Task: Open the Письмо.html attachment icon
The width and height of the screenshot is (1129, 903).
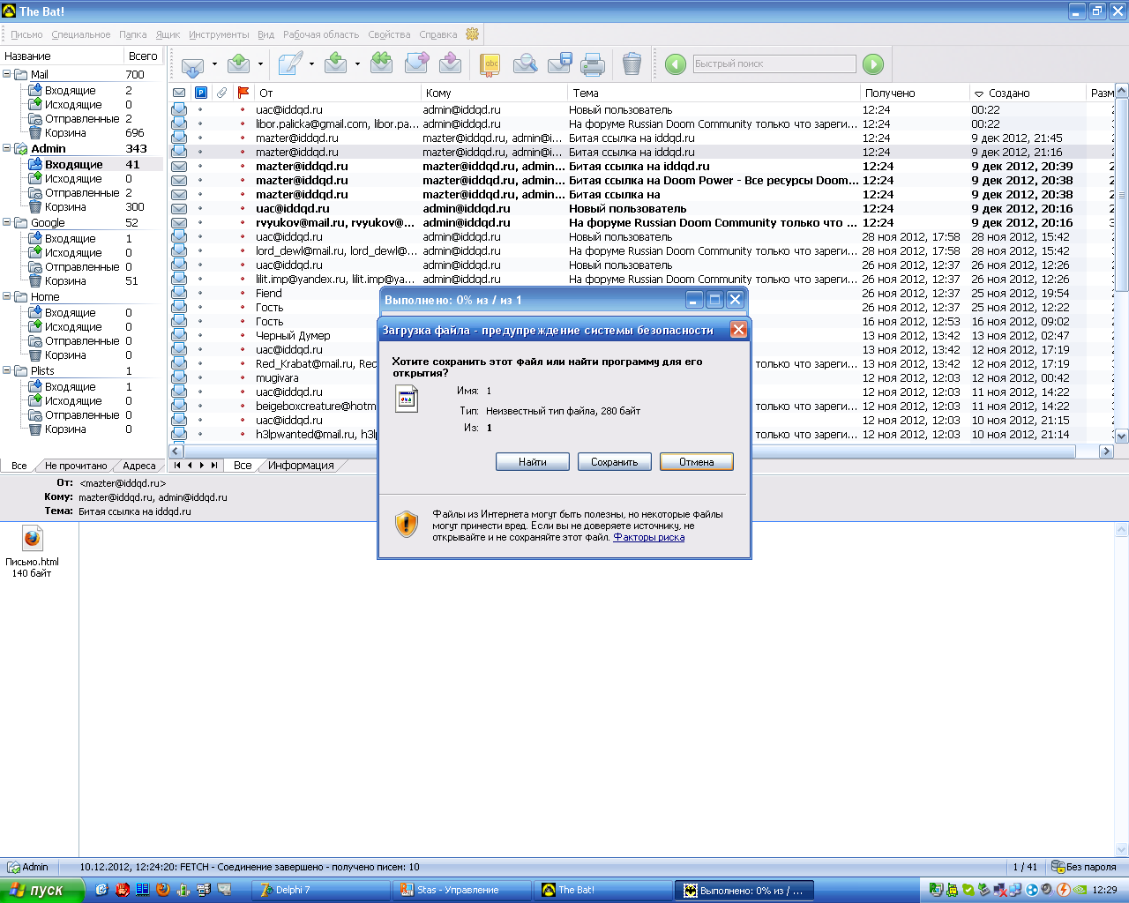Action: pos(32,539)
